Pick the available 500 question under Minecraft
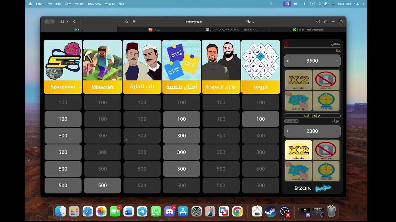The image size is (396, 222). 102,185
